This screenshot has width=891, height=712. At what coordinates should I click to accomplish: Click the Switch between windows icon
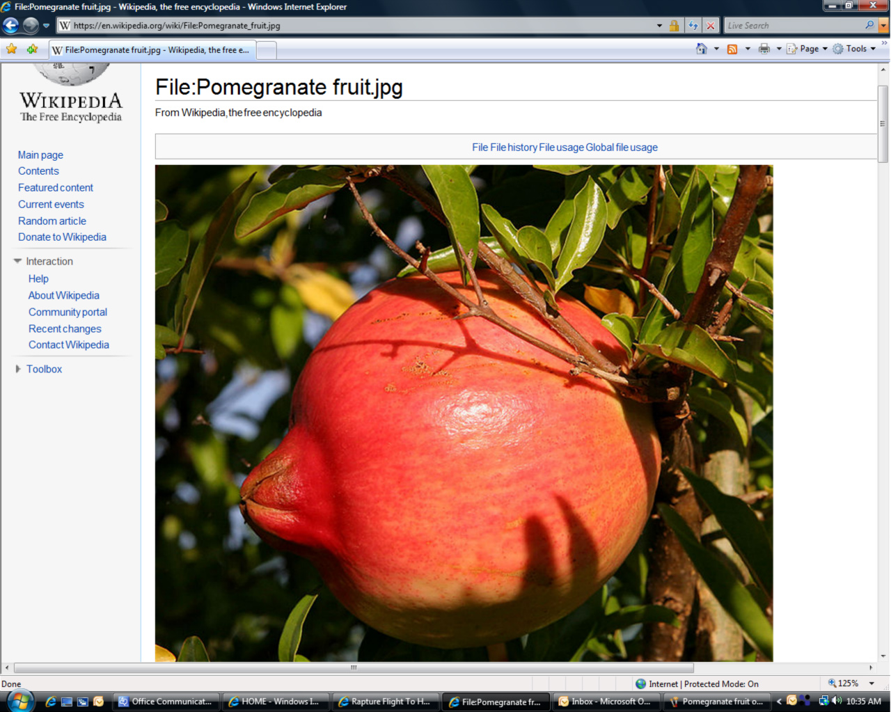82,702
